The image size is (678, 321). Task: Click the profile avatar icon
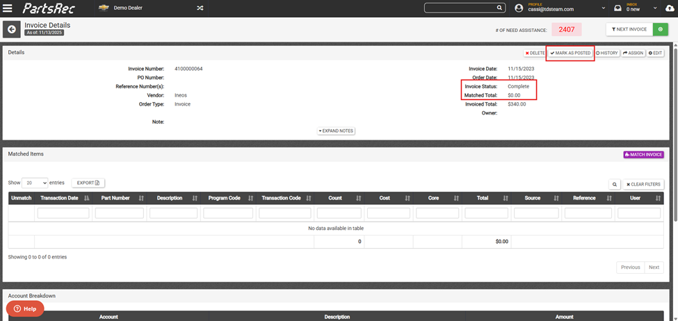(519, 8)
